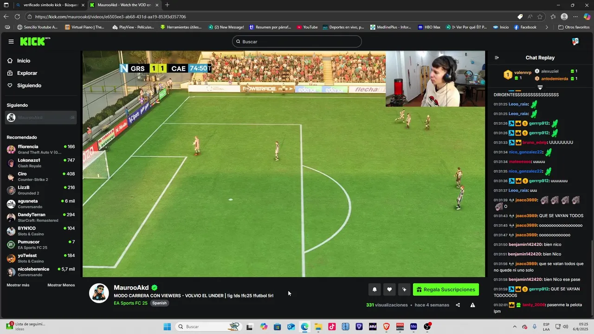Open fflorencia recommended channel

(x=41, y=149)
